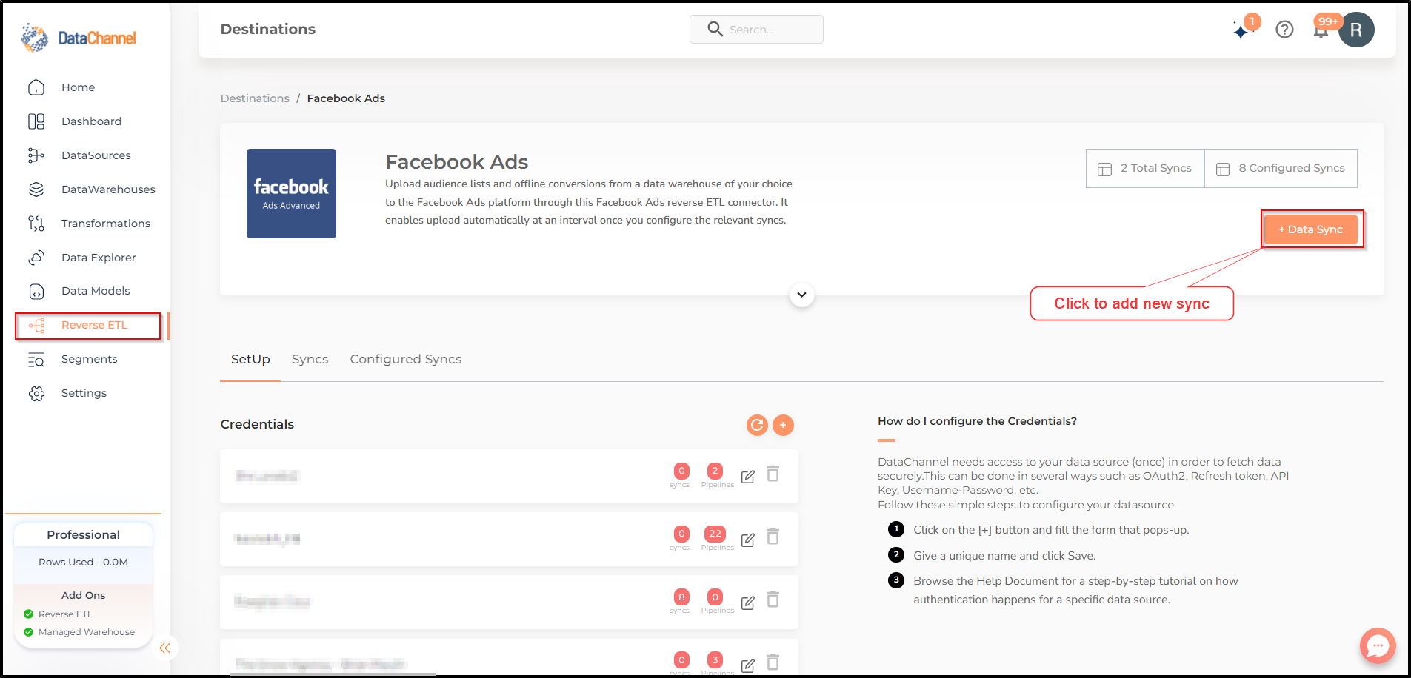Click 2 Total Syncs button

[1145, 168]
